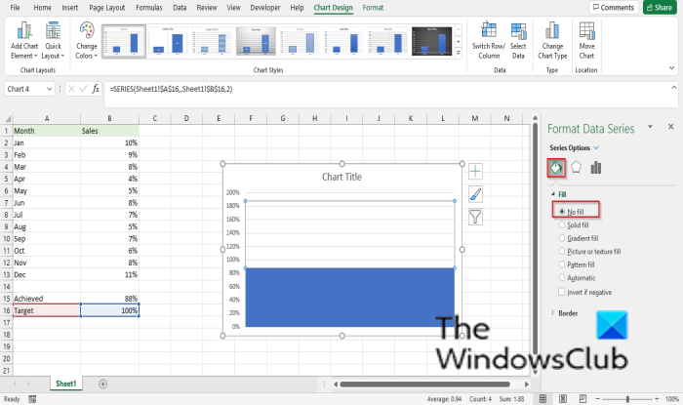Select the Solid fill option
This screenshot has width=683, height=405.
pos(574,225)
